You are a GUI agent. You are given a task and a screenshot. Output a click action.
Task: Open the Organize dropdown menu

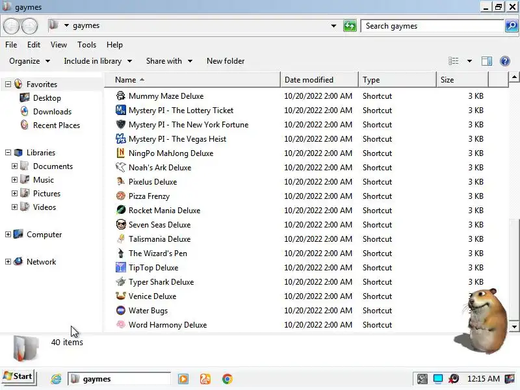tap(29, 61)
